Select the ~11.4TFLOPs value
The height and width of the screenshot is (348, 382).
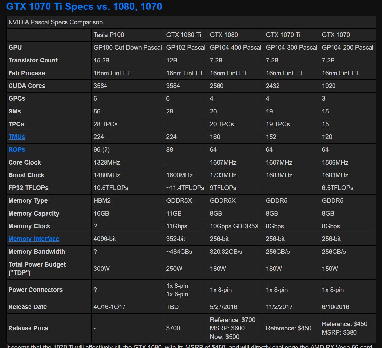185,188
